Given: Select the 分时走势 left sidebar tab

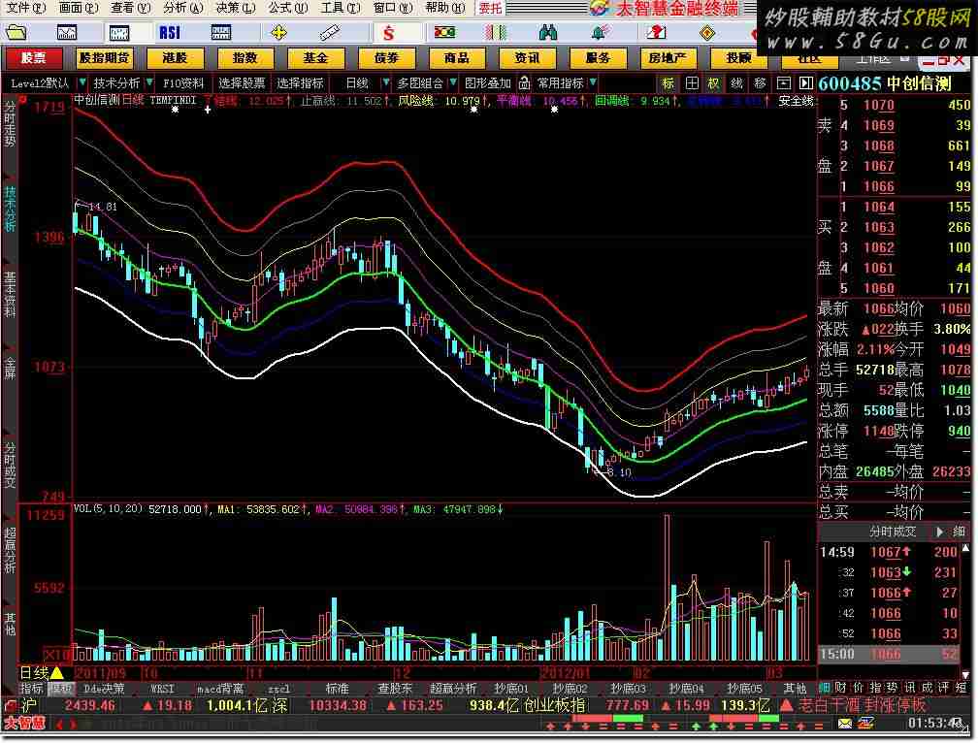Looking at the screenshot, I should (10, 124).
